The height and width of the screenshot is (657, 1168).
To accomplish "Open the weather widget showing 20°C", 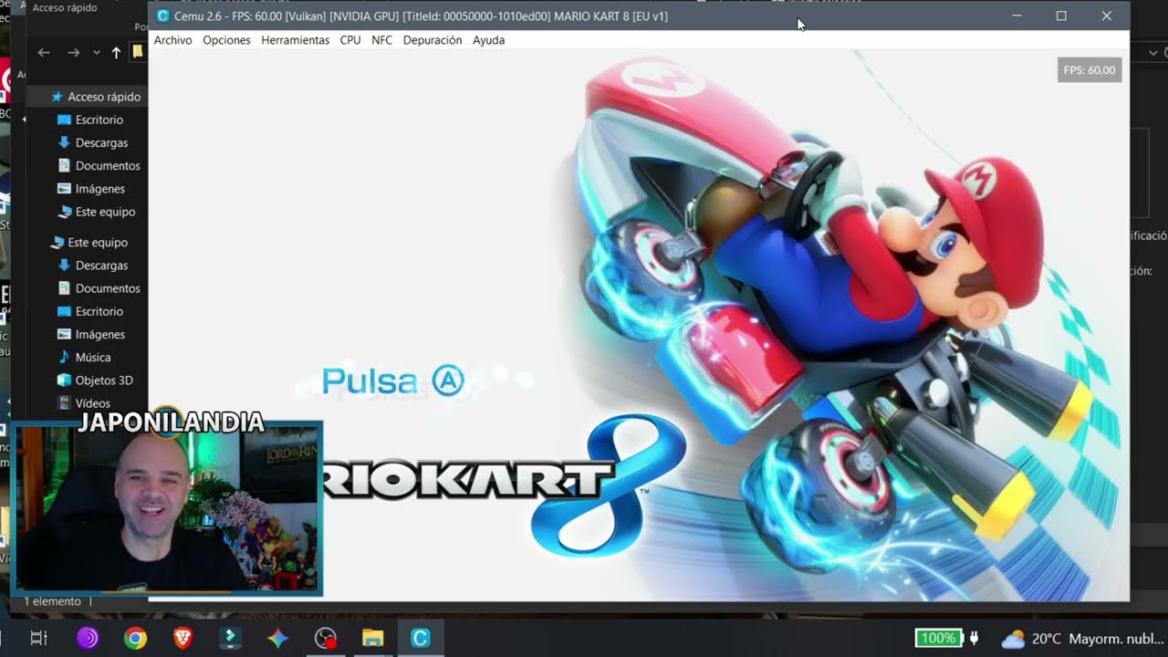I will pos(1083,639).
